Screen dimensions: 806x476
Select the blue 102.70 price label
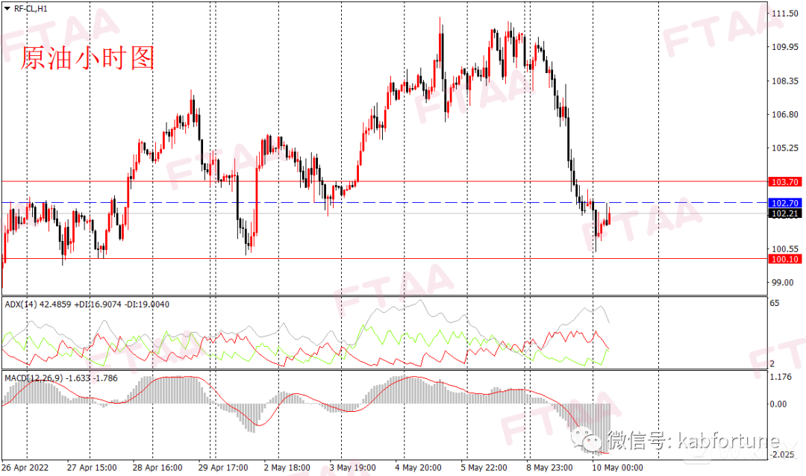(x=784, y=202)
